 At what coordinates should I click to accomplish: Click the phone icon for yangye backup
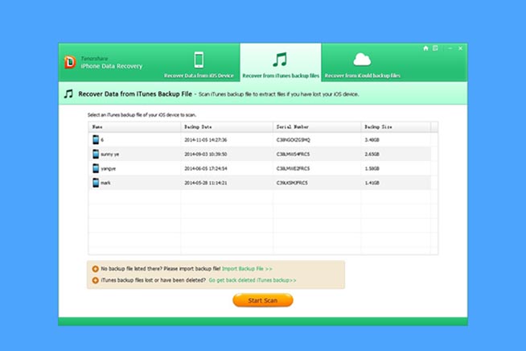[x=96, y=168]
